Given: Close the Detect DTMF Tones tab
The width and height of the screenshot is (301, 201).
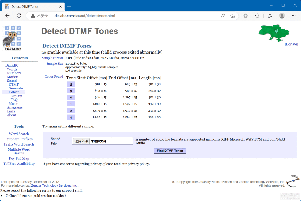Looking at the screenshot, I should tap(60, 6).
